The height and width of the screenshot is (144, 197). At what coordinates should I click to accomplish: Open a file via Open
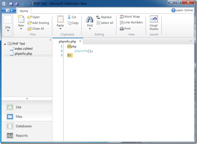coord(34,17)
